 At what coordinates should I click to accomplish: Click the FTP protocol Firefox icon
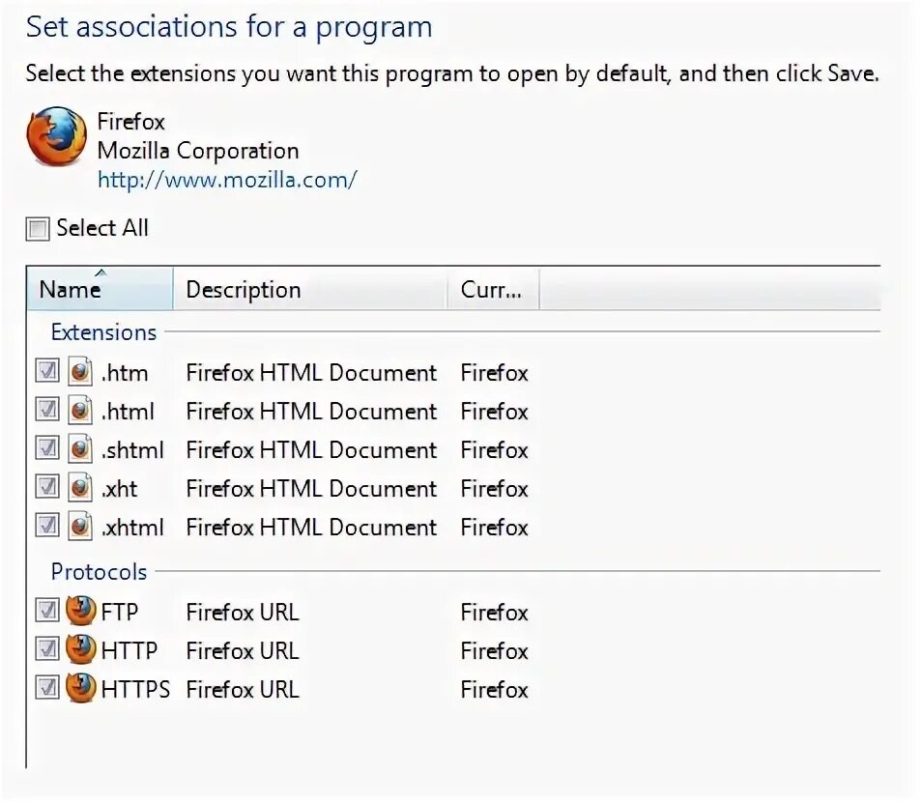click(x=80, y=611)
